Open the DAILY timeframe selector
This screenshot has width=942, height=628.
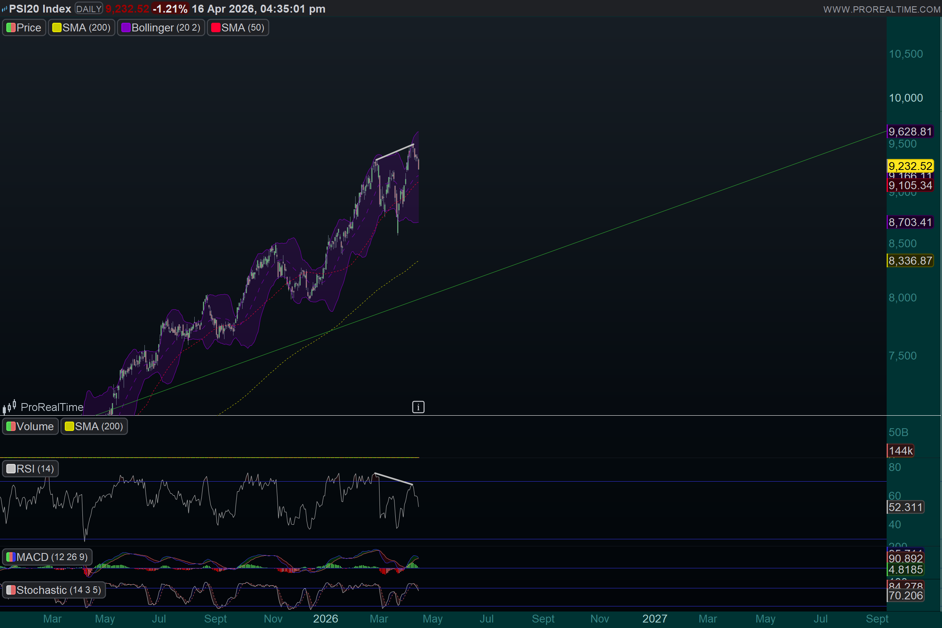click(x=89, y=9)
